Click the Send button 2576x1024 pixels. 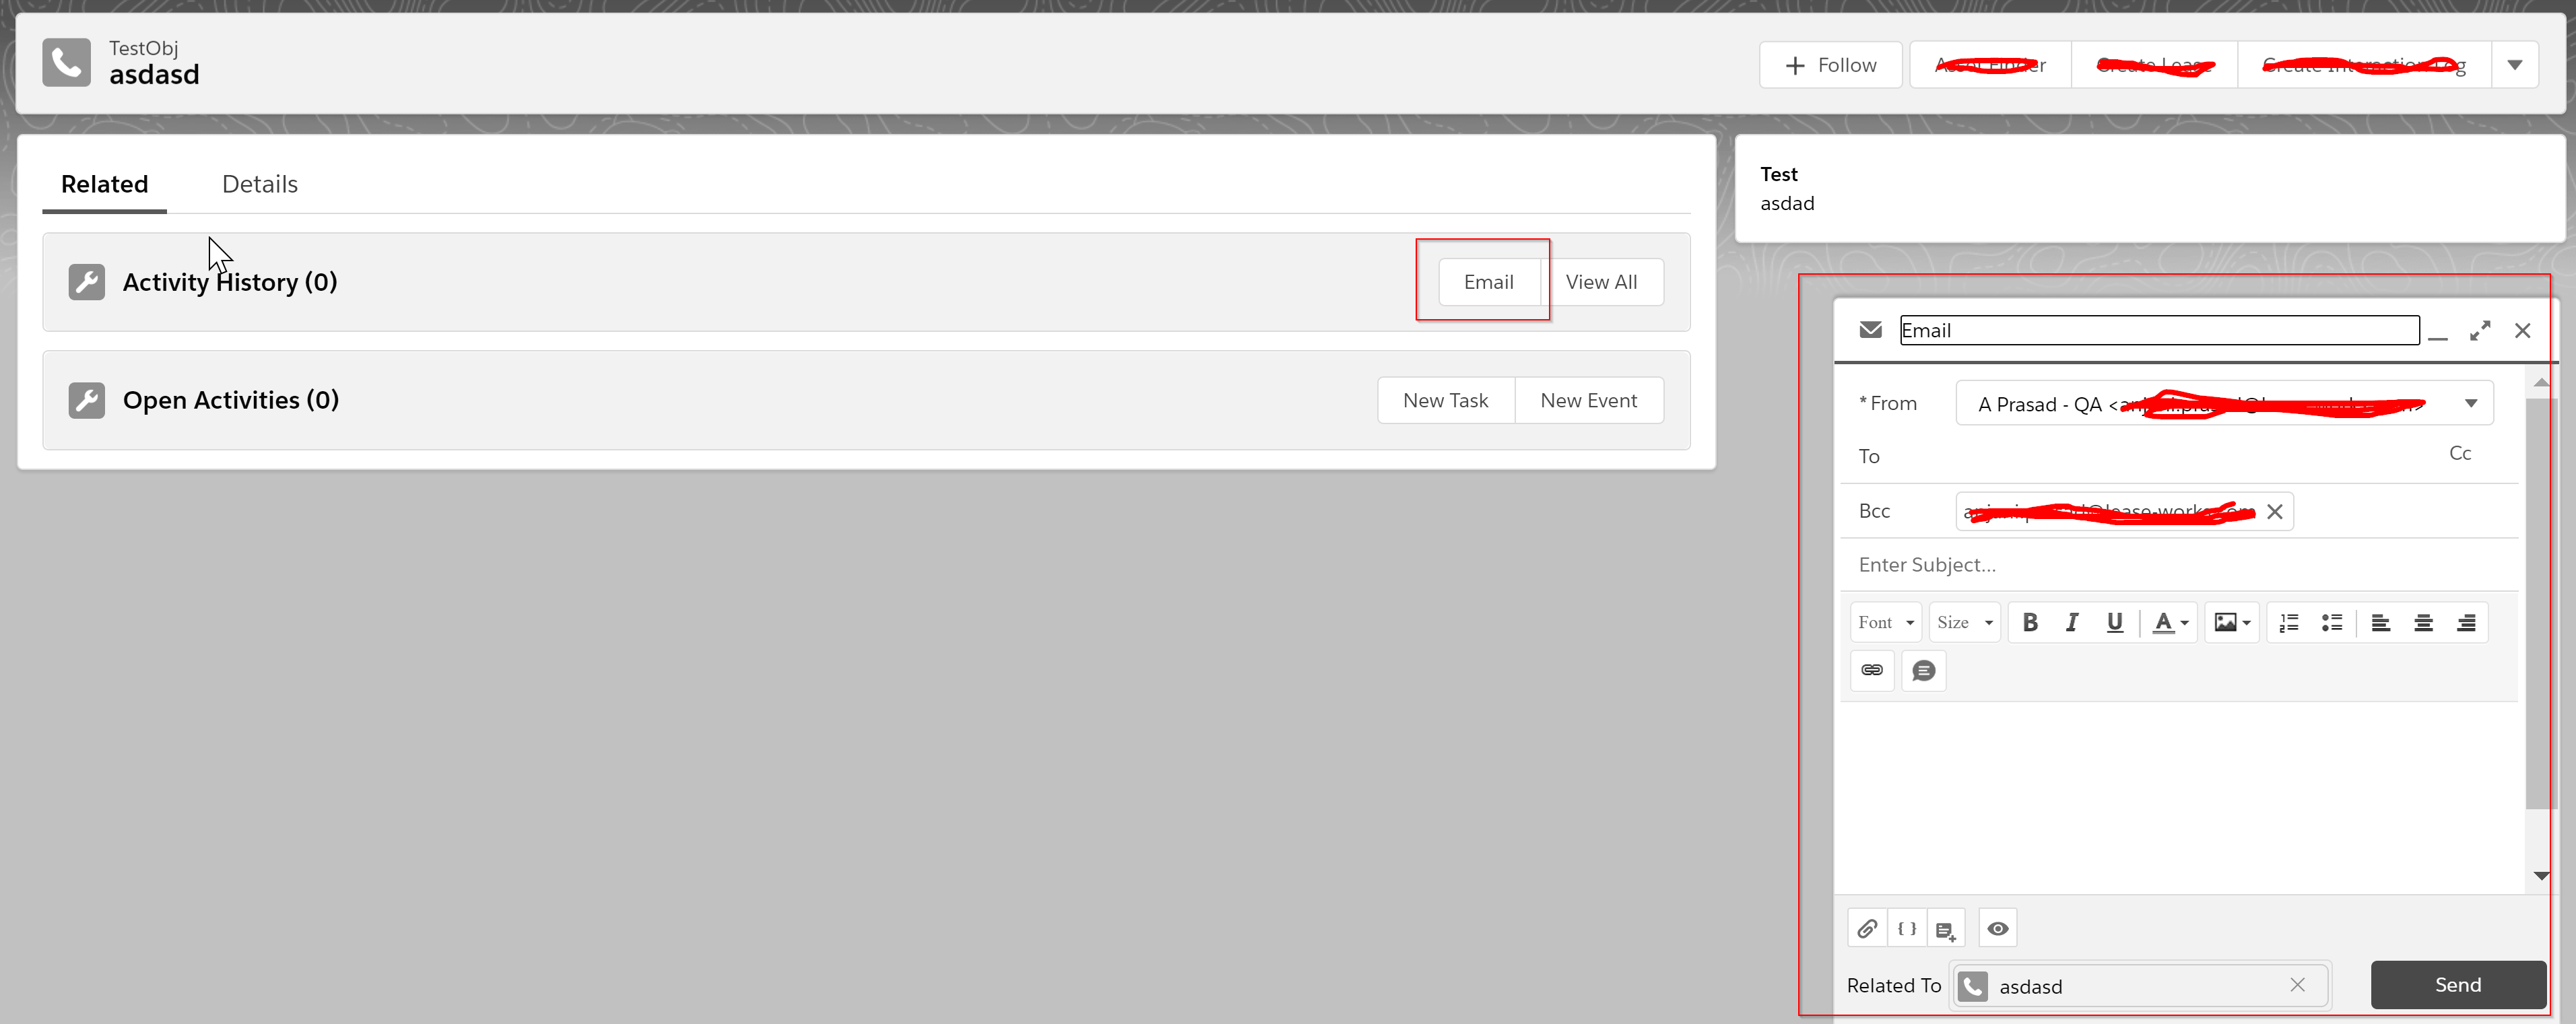coord(2457,985)
